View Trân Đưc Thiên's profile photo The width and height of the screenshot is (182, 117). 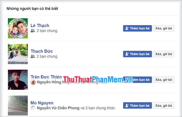pyautogui.click(x=18, y=80)
